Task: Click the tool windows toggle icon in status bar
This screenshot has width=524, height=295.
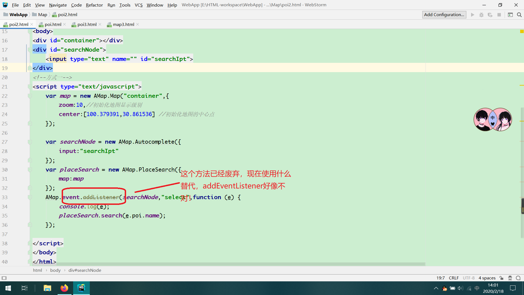Action: [4, 278]
